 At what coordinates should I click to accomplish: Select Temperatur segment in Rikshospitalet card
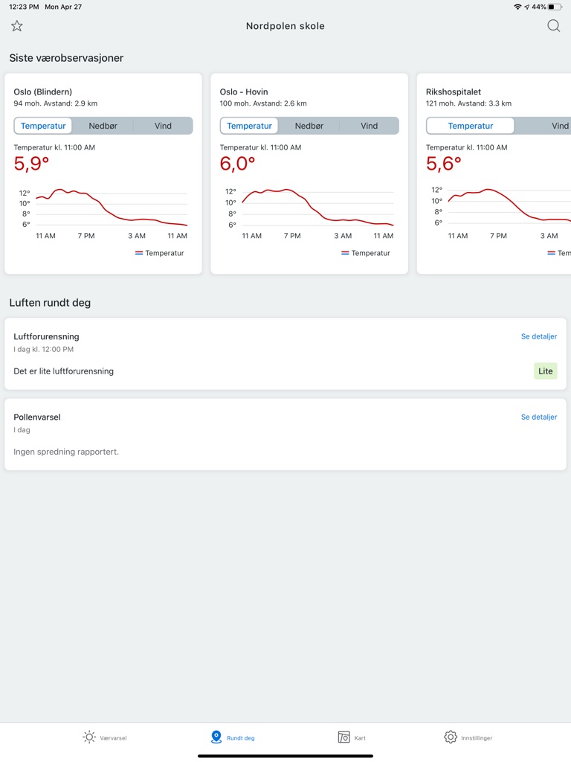471,126
